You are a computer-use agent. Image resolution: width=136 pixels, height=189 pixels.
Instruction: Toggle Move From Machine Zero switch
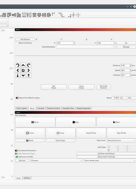point(17,98)
